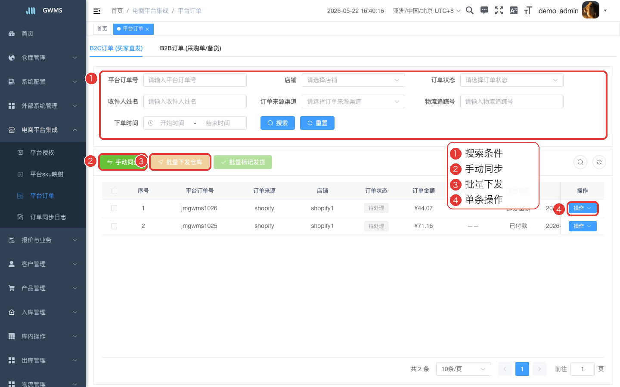This screenshot has height=387, width=620.
Task: Toggle the sidebar collapse hamburger icon
Action: (97, 11)
